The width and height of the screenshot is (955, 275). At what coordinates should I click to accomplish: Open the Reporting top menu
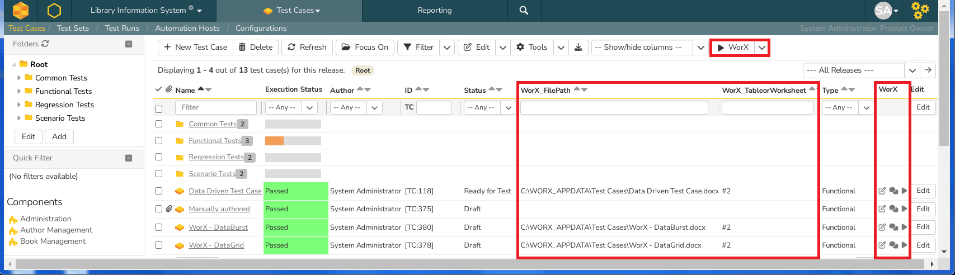pos(435,10)
